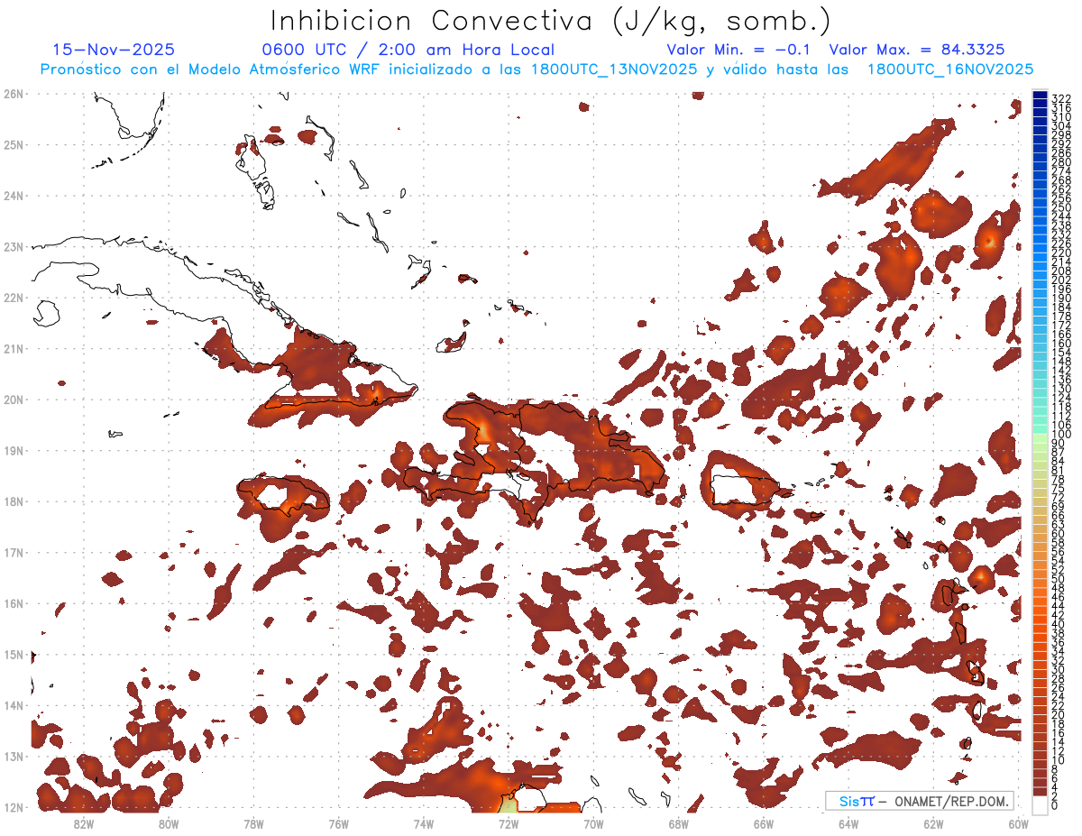
Task: Click the '68W' longitude label
Action: click(678, 823)
